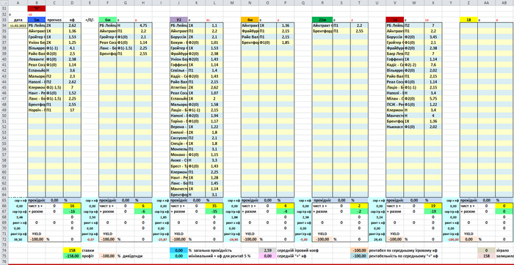The height and width of the screenshot is (265, 514).
Task: Select the dark green 22м header cell
Action: [x=322, y=20]
